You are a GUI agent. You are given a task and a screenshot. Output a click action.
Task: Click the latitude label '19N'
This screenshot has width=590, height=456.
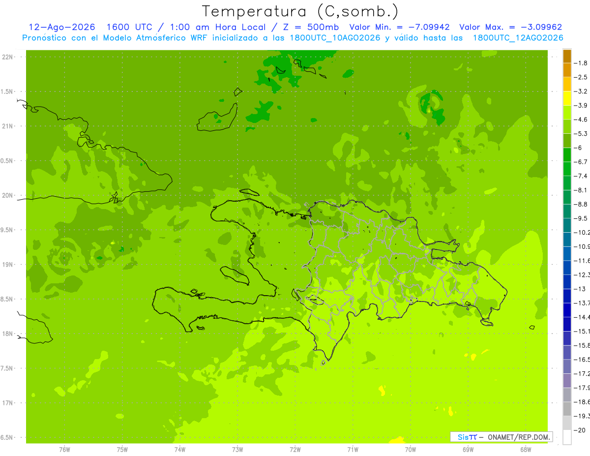pyautogui.click(x=7, y=265)
